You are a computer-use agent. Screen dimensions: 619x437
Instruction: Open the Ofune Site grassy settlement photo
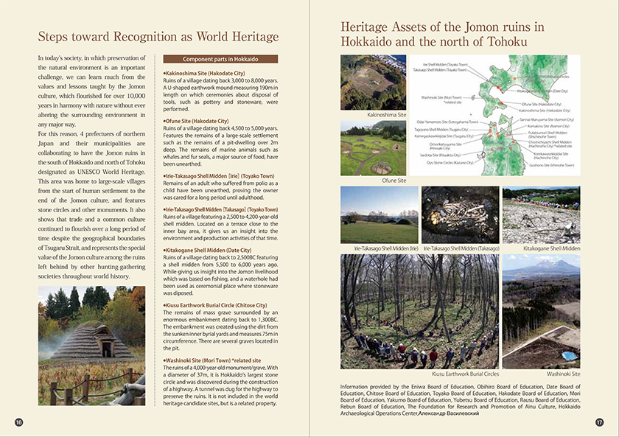[x=373, y=148]
